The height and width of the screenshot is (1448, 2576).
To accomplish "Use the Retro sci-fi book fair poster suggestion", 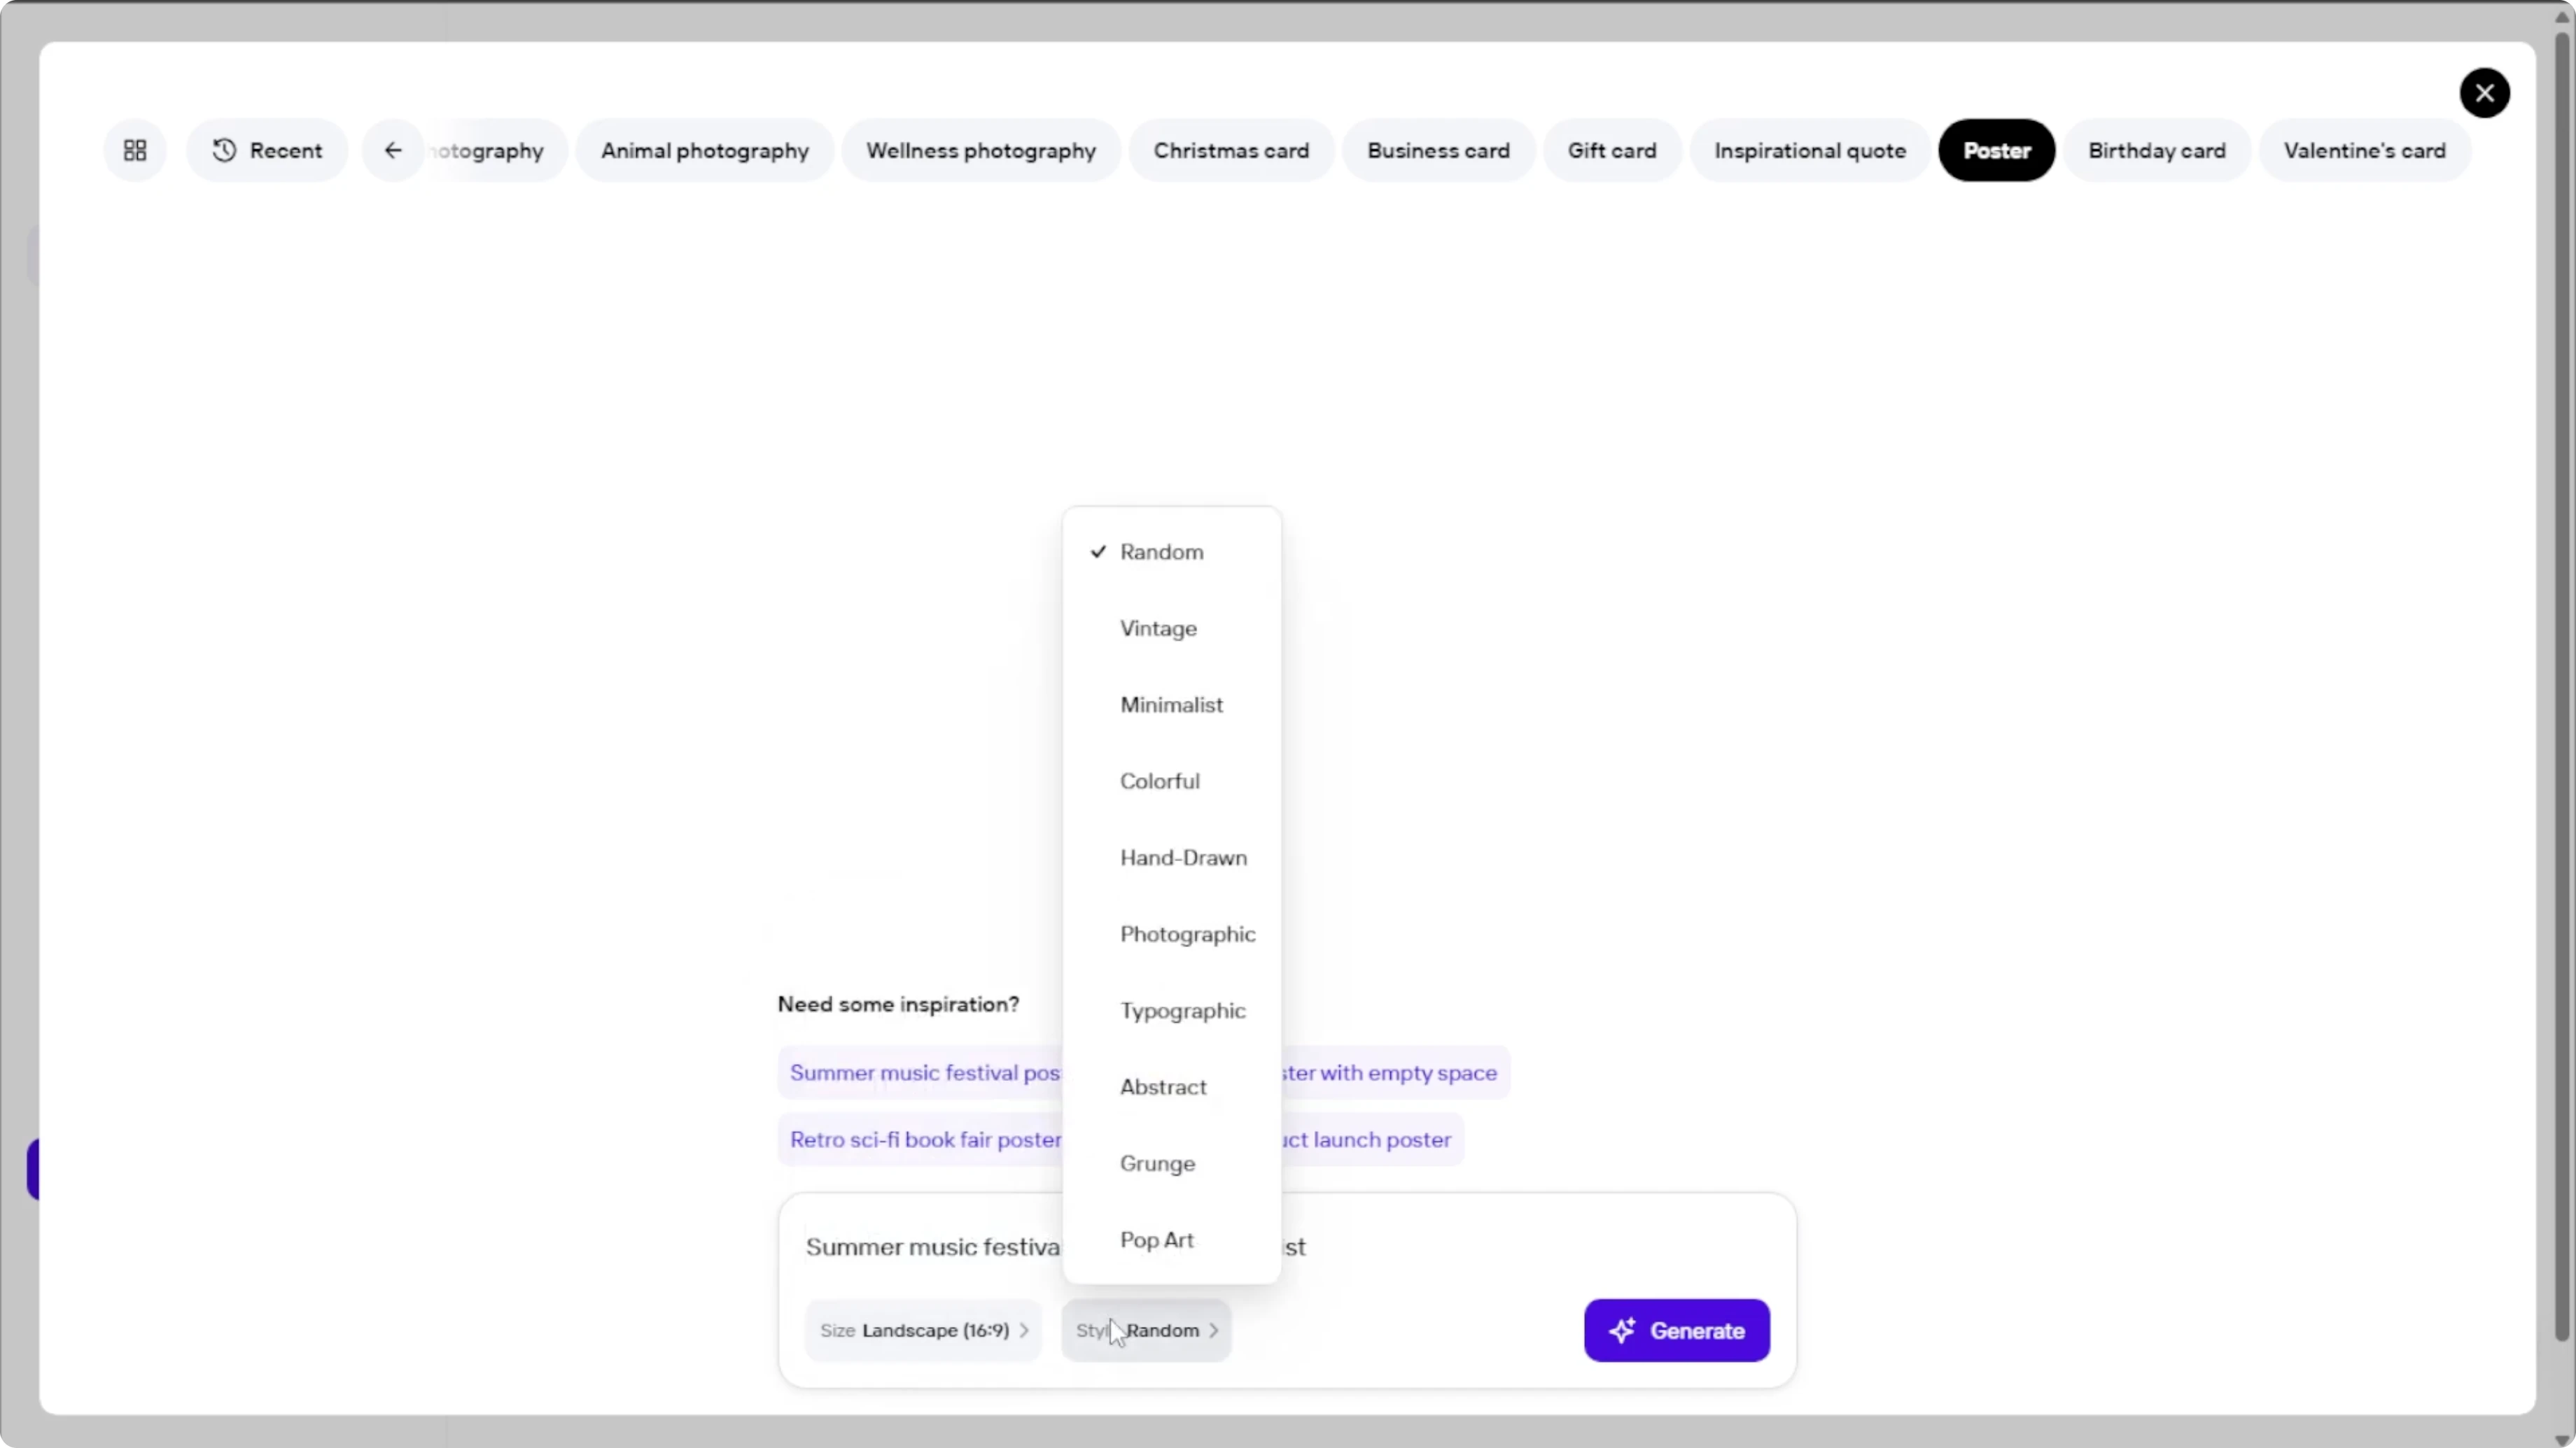I will pos(920,1140).
